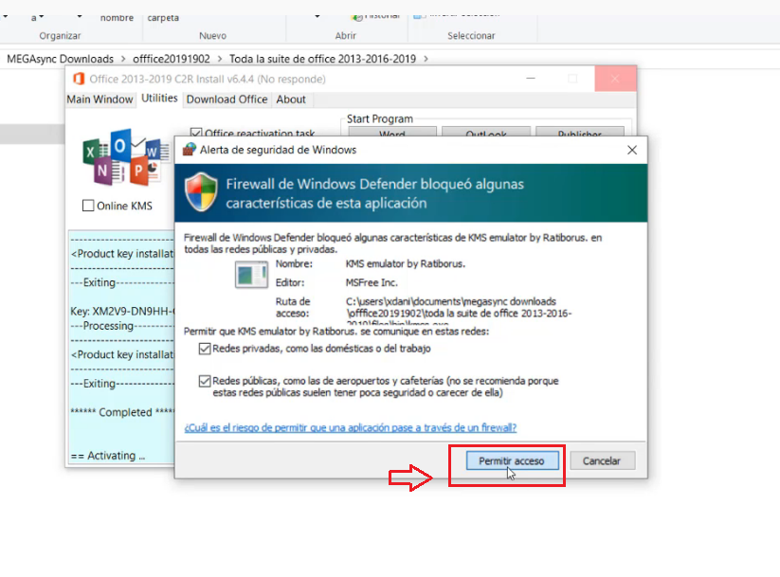Click the Ruta de acceso path text
Image resolution: width=780 pixels, height=577 pixels.
click(x=459, y=311)
